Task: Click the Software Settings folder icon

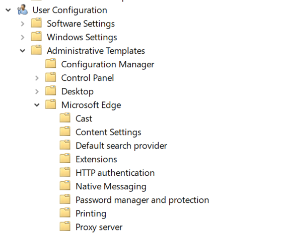Action: 36,23
